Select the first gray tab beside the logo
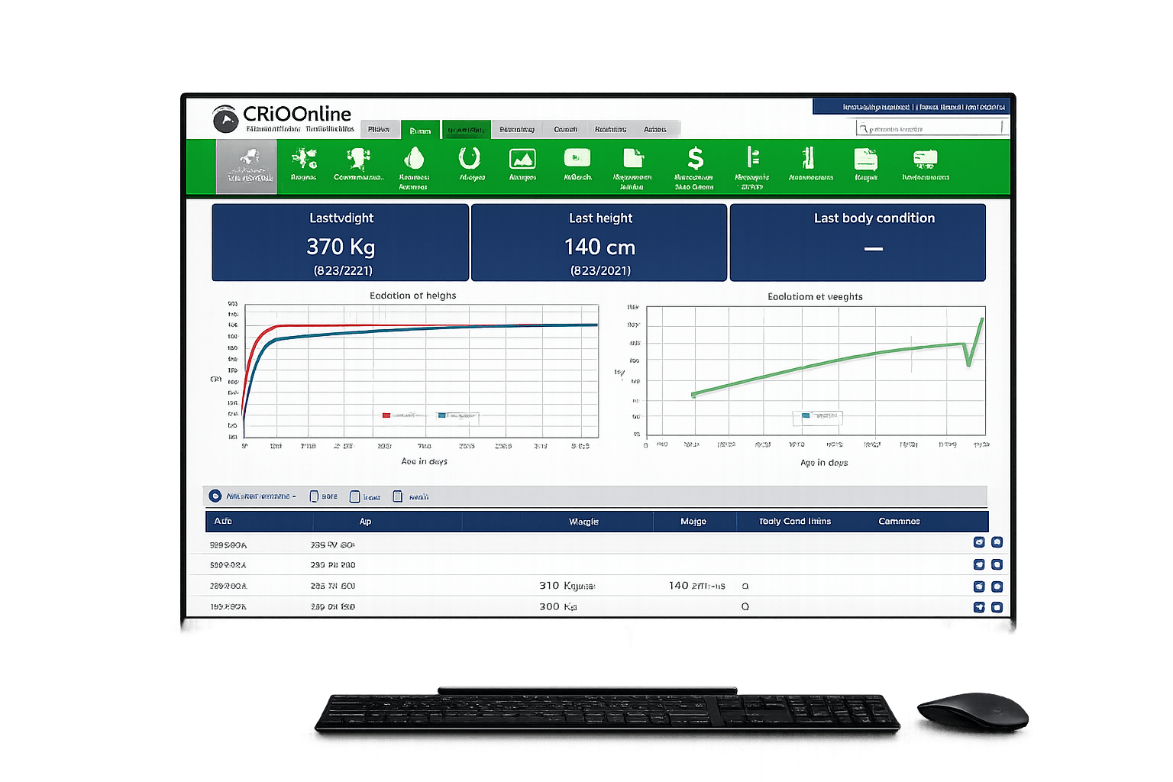Screen dimensions: 1173x782 pyautogui.click(x=379, y=130)
